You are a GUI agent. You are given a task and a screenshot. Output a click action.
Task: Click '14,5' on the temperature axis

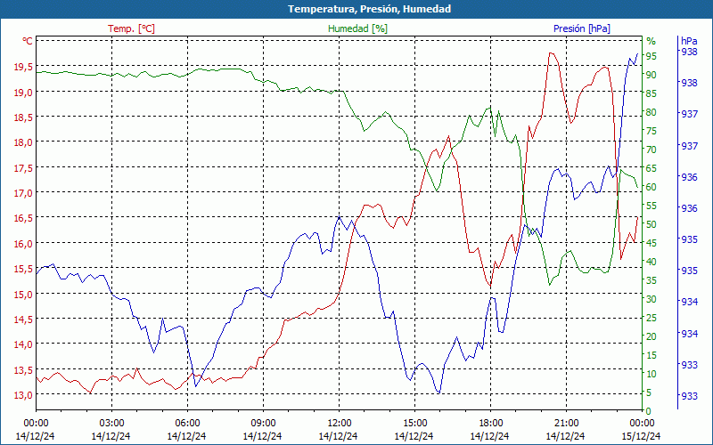click(x=23, y=320)
